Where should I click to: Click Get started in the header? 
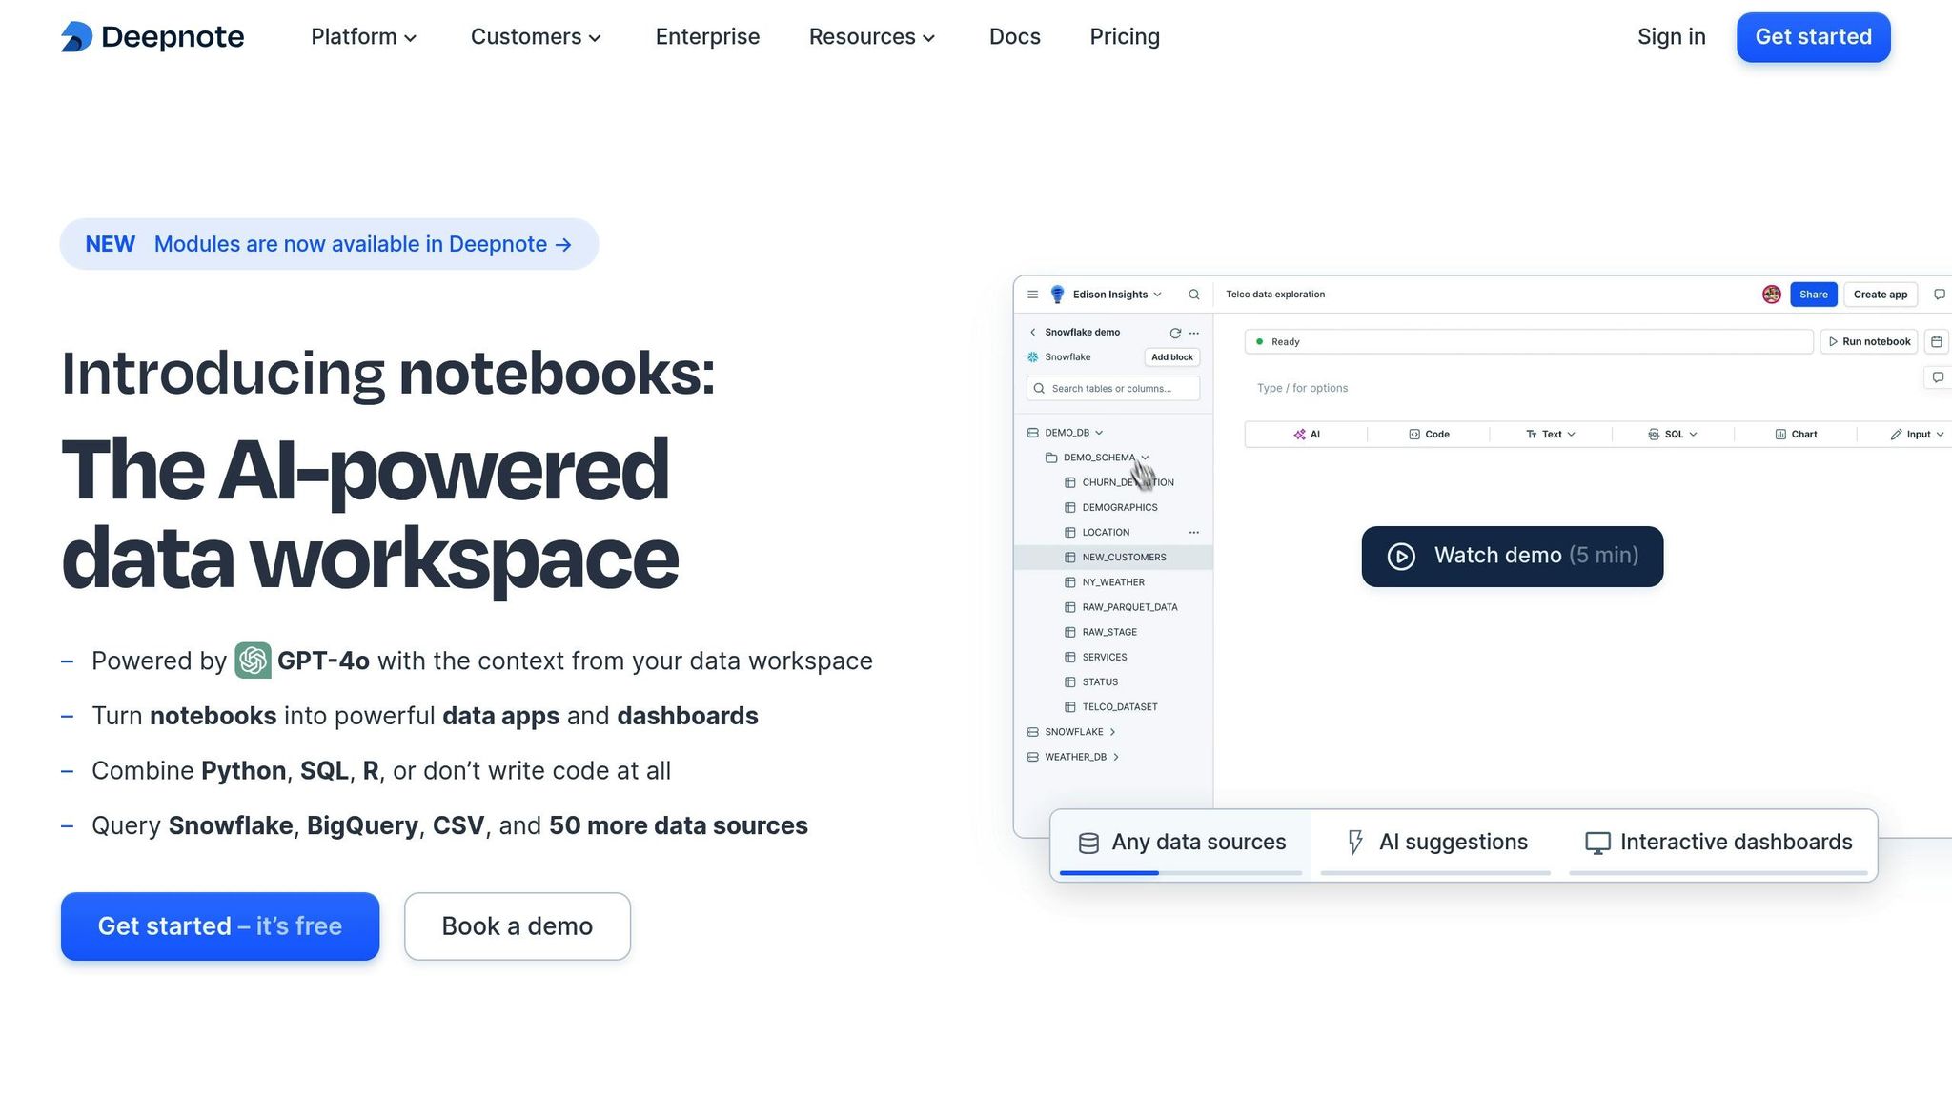(1813, 37)
